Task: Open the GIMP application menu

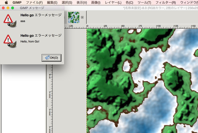Action: 17,2
